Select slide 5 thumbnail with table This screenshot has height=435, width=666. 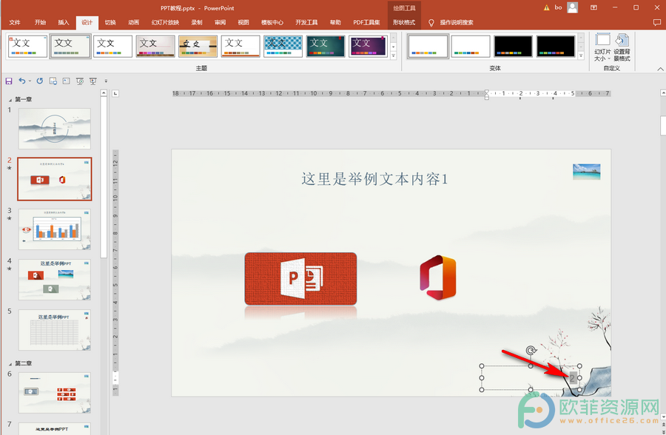(x=54, y=330)
